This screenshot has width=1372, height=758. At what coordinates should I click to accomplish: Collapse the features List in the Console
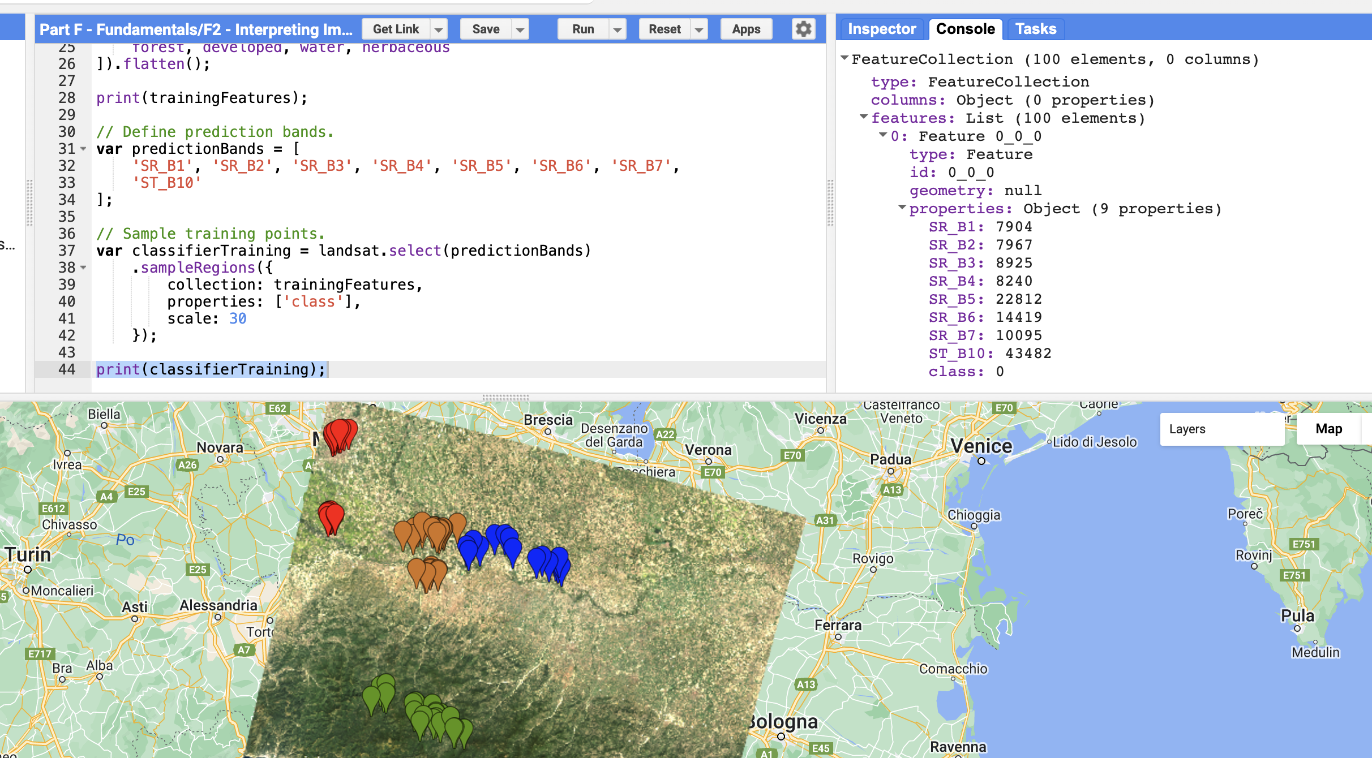click(x=863, y=118)
